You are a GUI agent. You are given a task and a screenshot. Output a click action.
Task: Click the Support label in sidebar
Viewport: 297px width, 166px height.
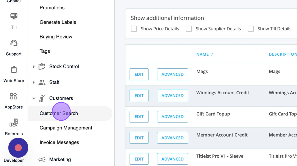[14, 54]
